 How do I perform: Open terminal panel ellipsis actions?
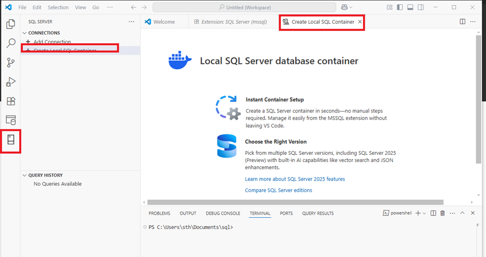click(x=452, y=213)
